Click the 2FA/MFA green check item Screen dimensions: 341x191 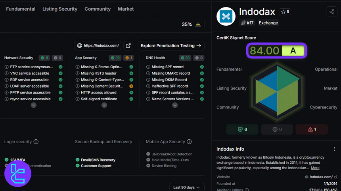[x=15, y=160]
